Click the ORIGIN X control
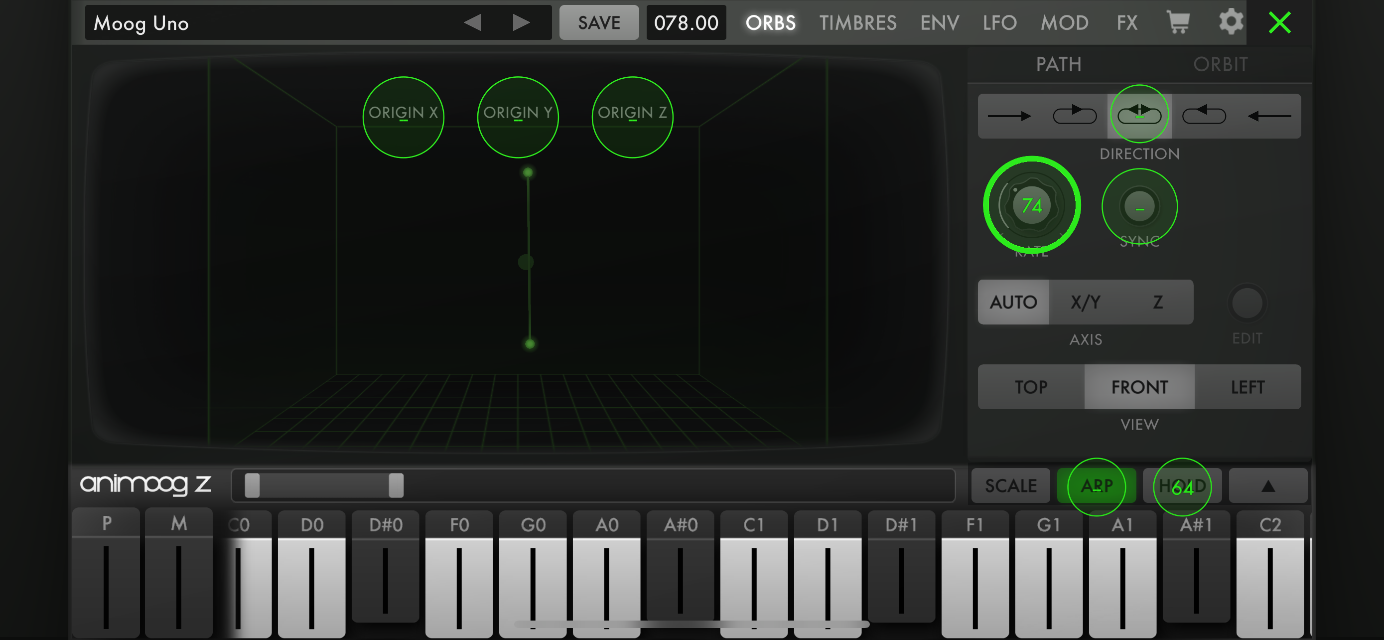 coord(403,117)
